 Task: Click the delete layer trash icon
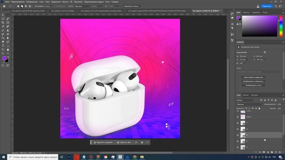click(x=280, y=152)
